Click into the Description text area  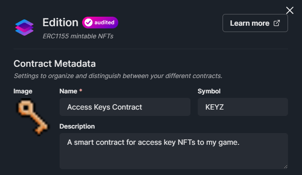click(174, 151)
